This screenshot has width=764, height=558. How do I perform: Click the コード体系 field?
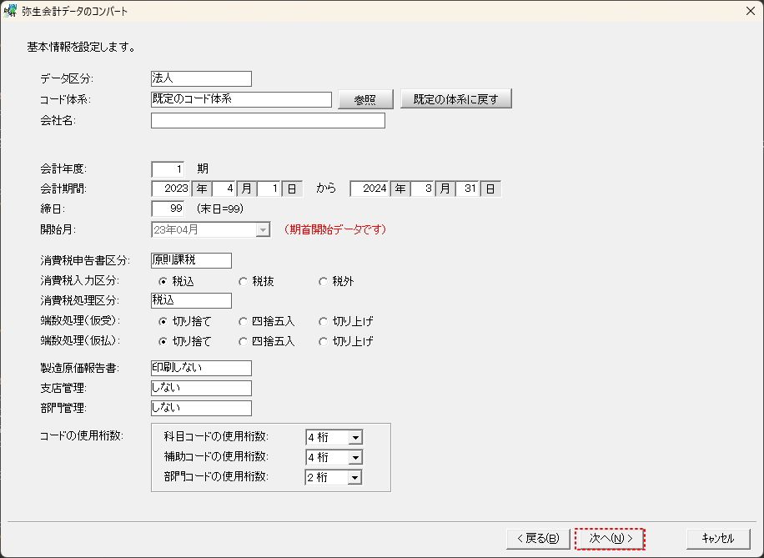point(241,99)
